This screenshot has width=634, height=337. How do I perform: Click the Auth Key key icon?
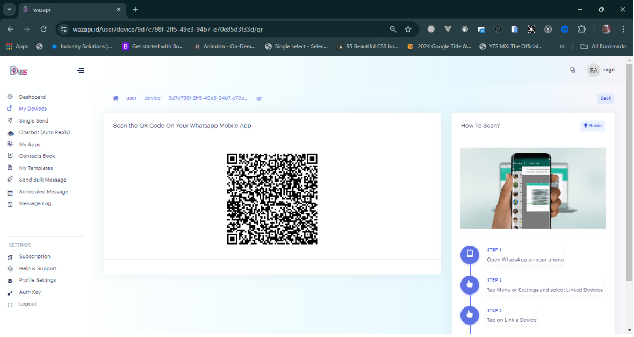click(x=10, y=293)
